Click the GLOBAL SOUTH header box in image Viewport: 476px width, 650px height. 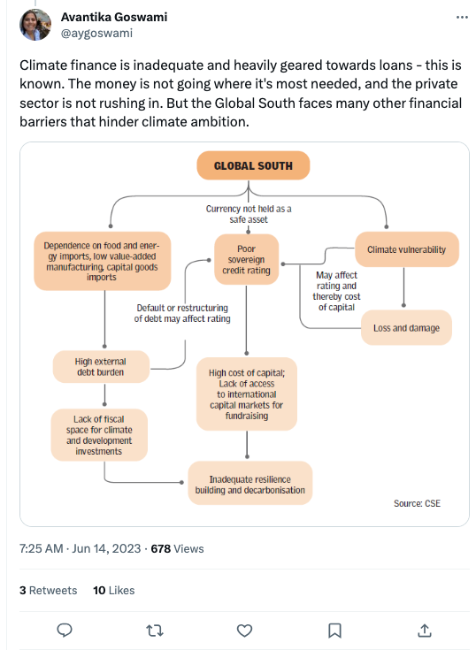click(x=253, y=165)
